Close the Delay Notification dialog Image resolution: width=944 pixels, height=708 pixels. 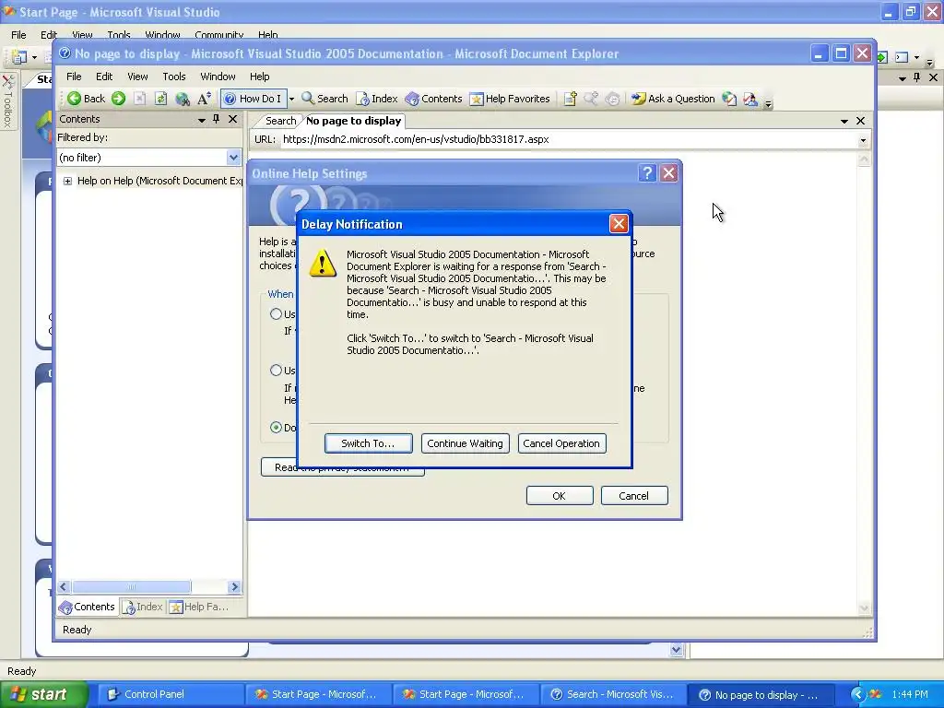pyautogui.click(x=619, y=224)
